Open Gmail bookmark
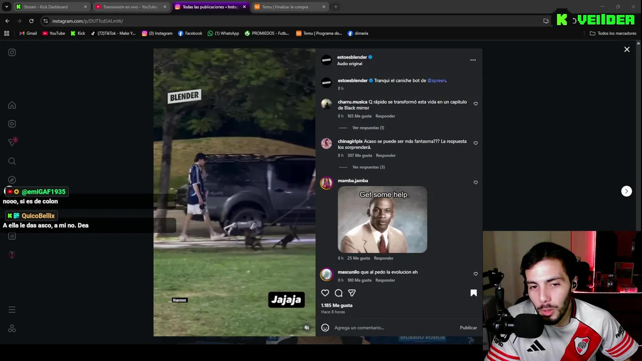 [28, 33]
